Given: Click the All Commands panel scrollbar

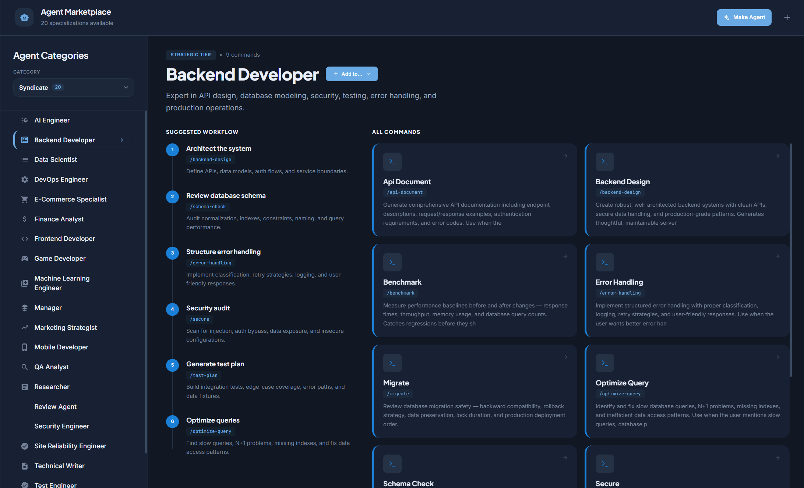Looking at the screenshot, I should pos(791,260).
